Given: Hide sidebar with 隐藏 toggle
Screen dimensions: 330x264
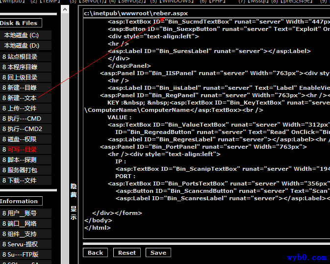Looking at the screenshot, I should [74, 190].
